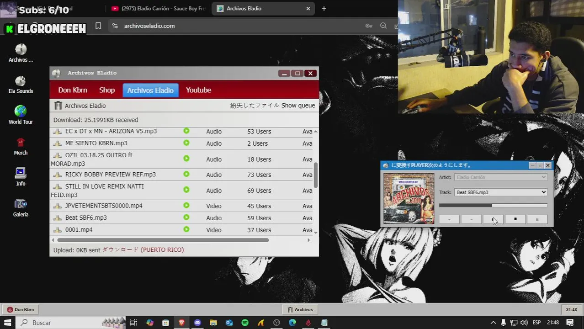Click '73 Users' cell
The height and width of the screenshot is (329, 584).
click(259, 175)
